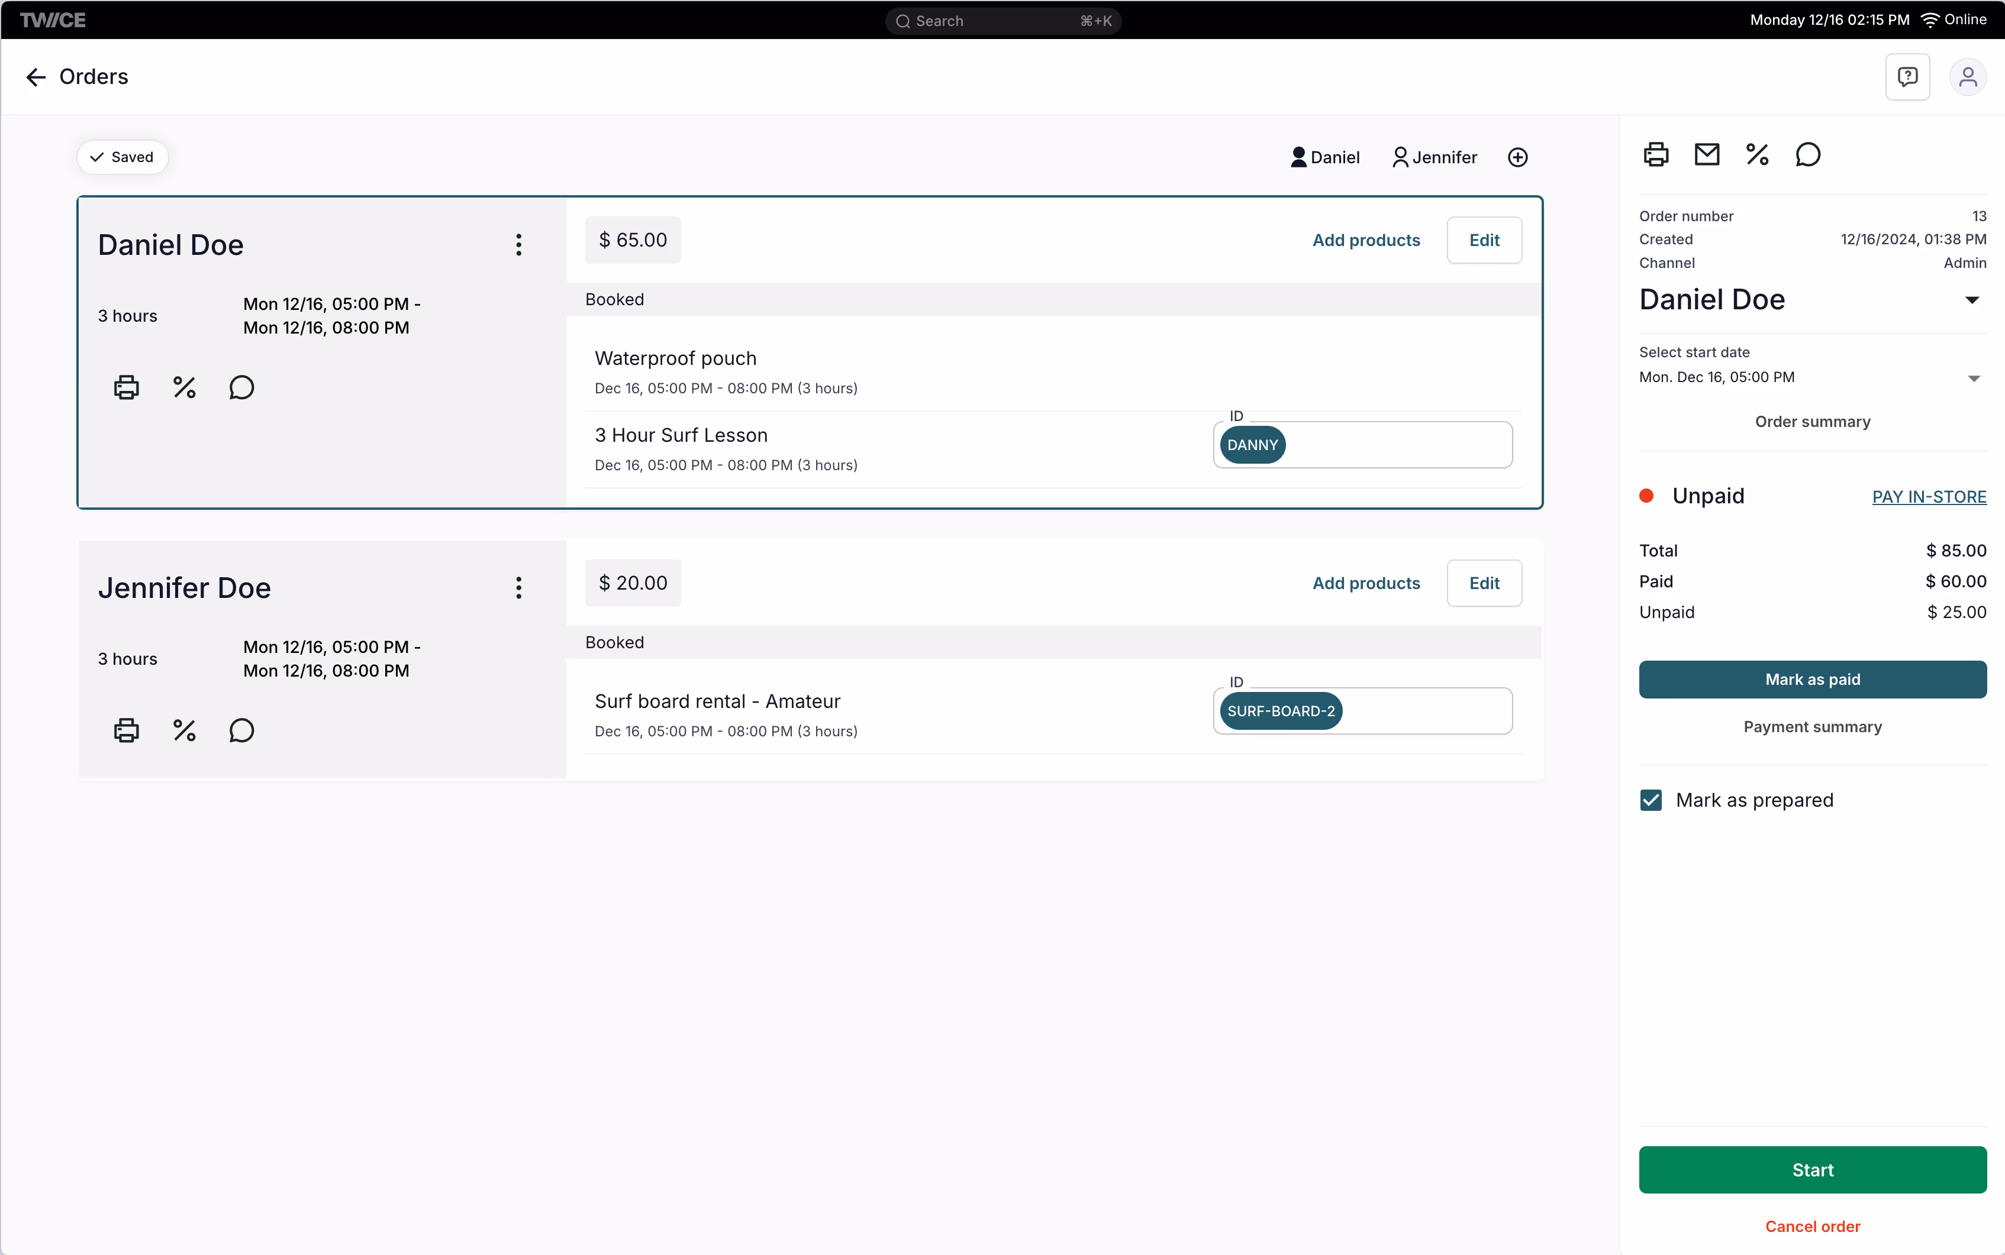The width and height of the screenshot is (2005, 1255).
Task: Switch to the Jennifer person tab
Action: tap(1435, 158)
